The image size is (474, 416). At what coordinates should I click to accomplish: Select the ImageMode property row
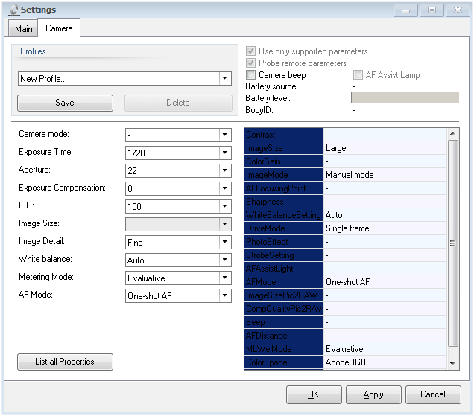click(x=345, y=175)
